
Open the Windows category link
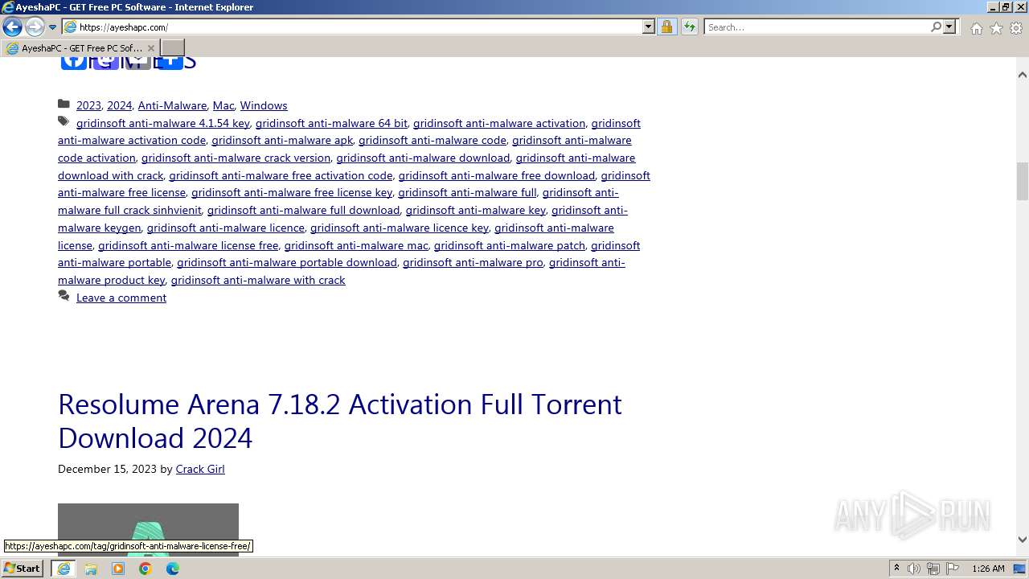click(264, 105)
